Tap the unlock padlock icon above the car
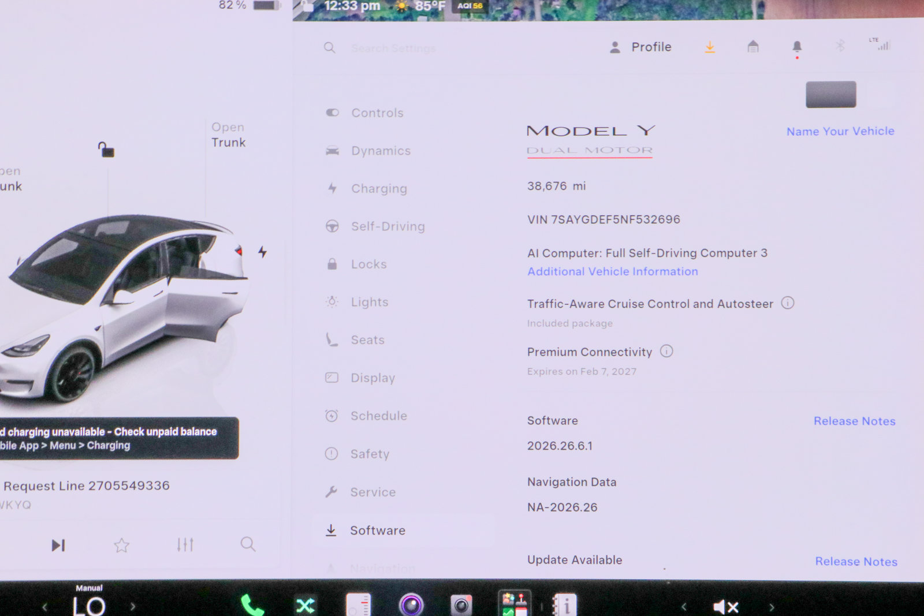924x616 pixels. tap(106, 150)
